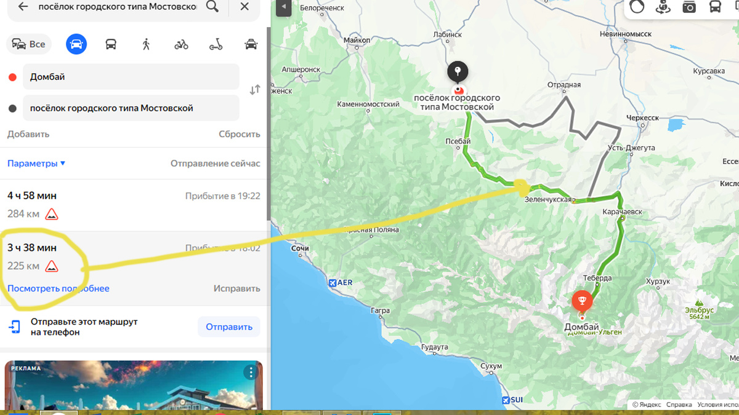This screenshot has height=415, width=739.
Task: Select the 'Все' all-modes tab
Action: pyautogui.click(x=28, y=44)
